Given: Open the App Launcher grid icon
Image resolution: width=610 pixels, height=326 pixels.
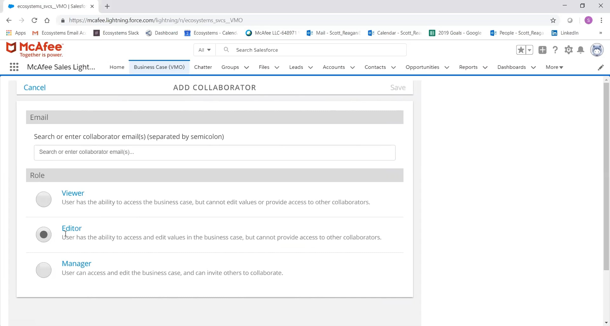Looking at the screenshot, I should [14, 67].
